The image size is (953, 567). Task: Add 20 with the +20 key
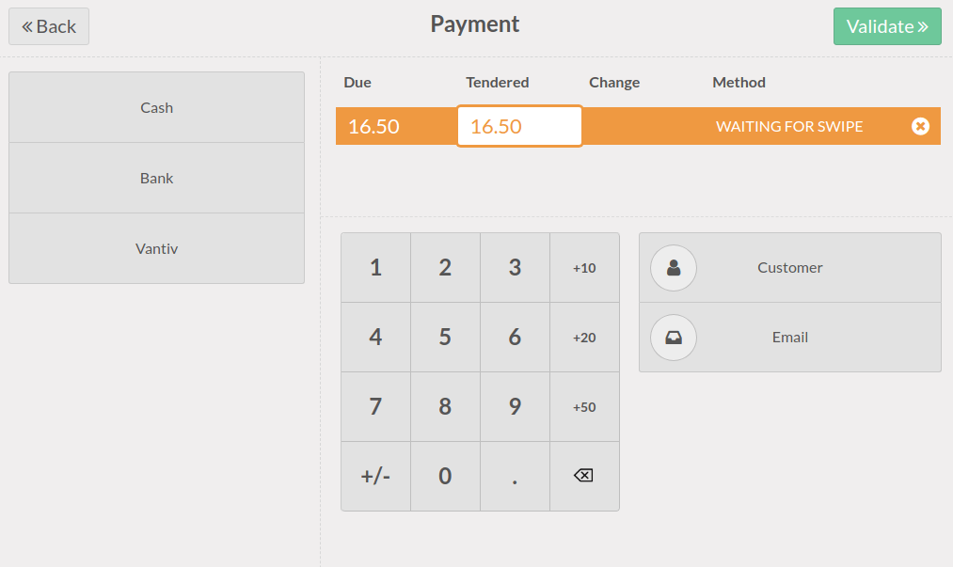(x=584, y=338)
